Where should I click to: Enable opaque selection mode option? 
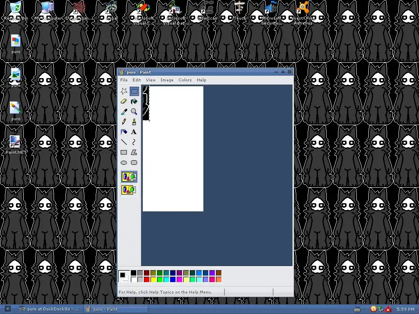coord(129,177)
